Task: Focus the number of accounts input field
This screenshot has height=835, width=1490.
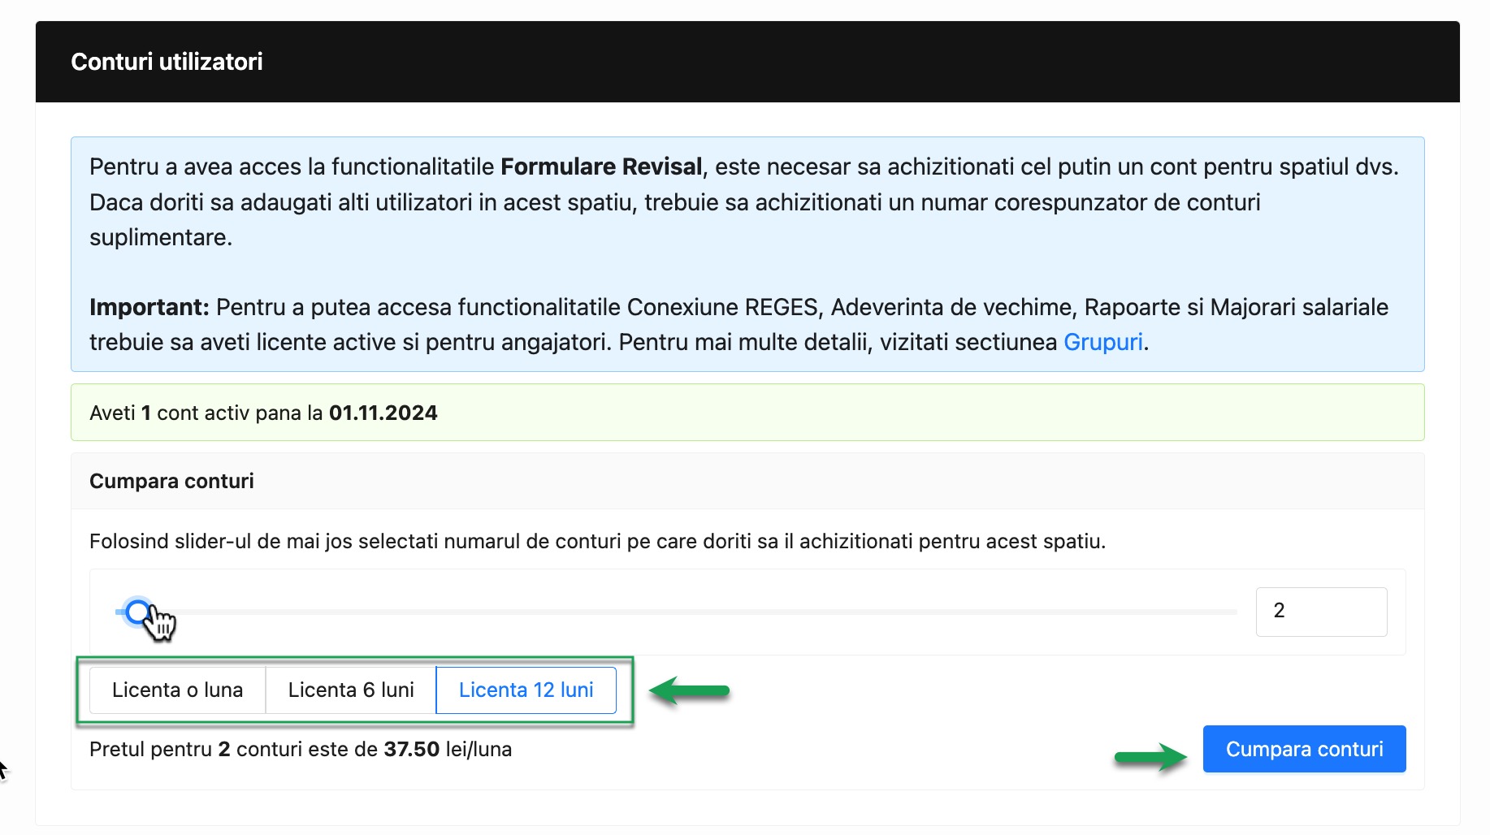Action: (x=1321, y=612)
